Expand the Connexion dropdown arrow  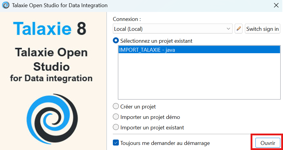click(228, 29)
